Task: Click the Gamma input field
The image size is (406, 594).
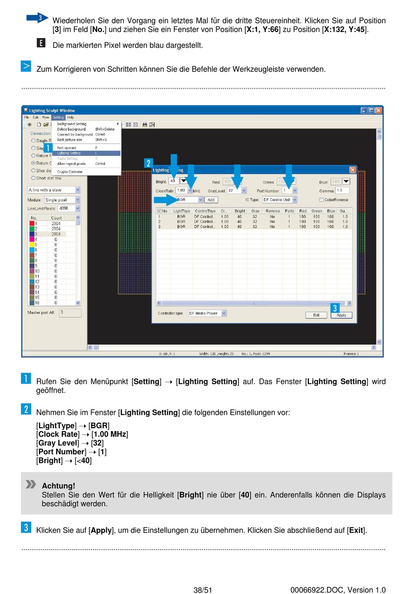Action: coord(342,191)
